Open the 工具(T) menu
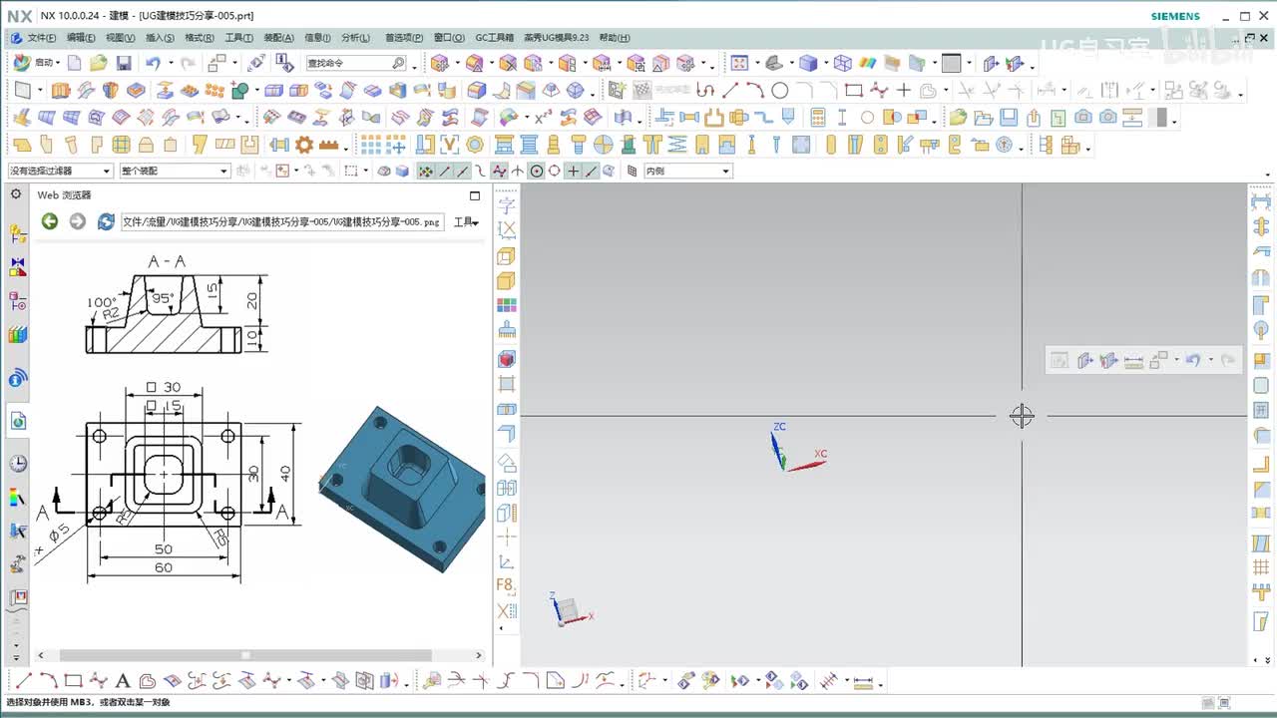1277x718 pixels. pos(238,38)
